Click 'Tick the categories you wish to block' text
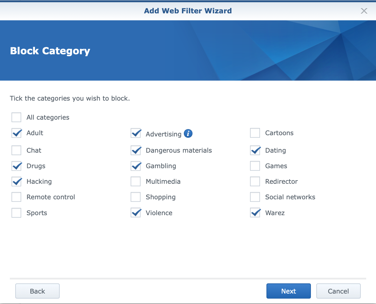Viewport: 376px width, 304px height. click(70, 98)
